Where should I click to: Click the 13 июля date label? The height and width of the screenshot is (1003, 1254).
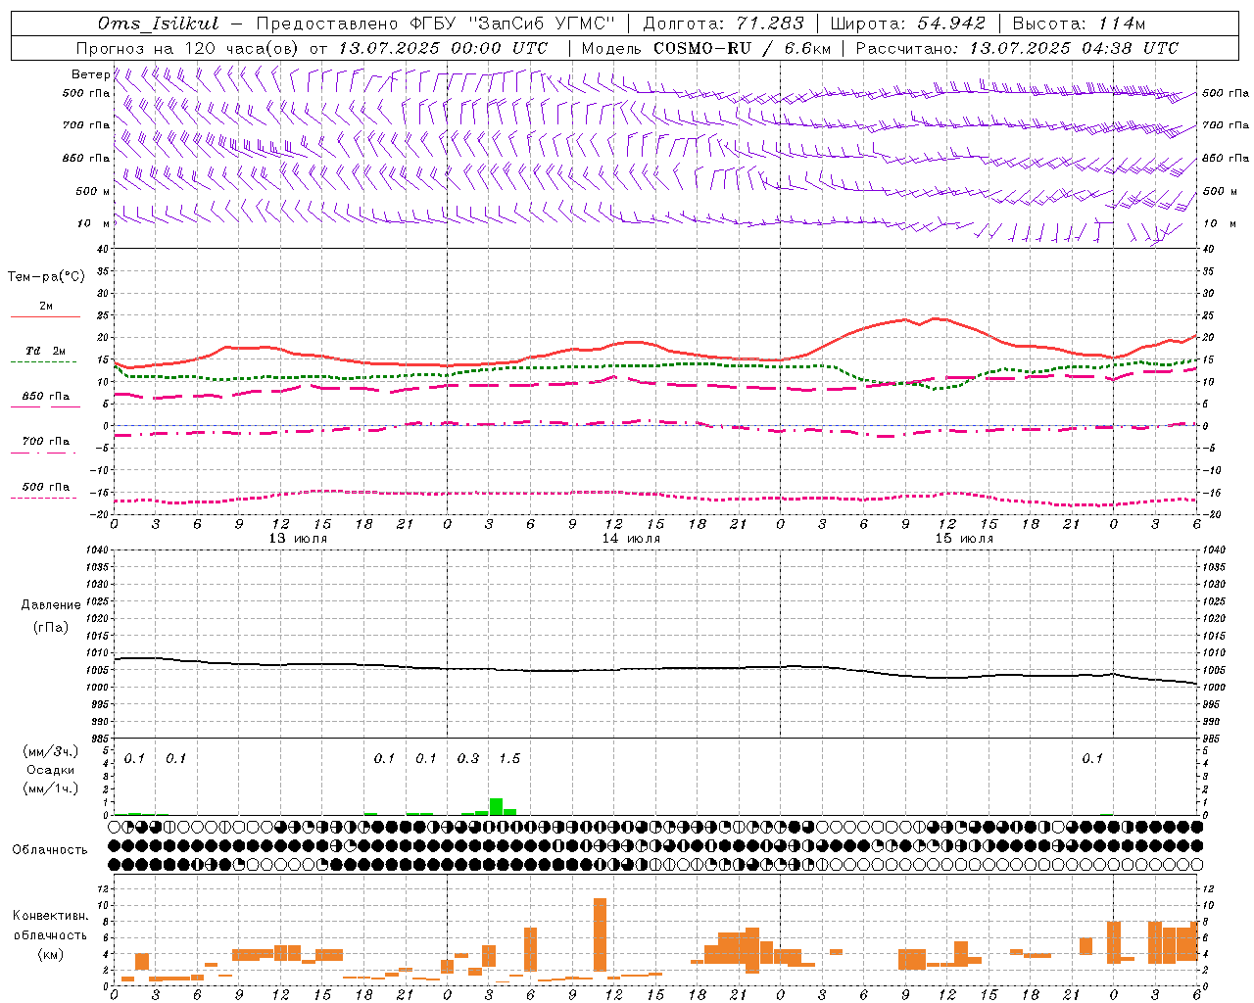(298, 539)
